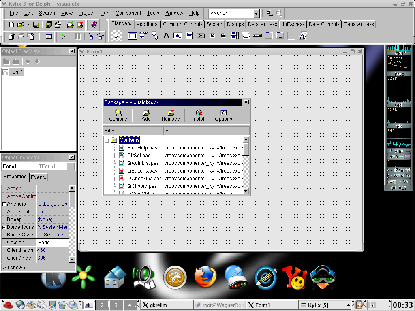This screenshot has width=415, height=311.
Task: Collapse the Contains folder node
Action: [107, 141]
